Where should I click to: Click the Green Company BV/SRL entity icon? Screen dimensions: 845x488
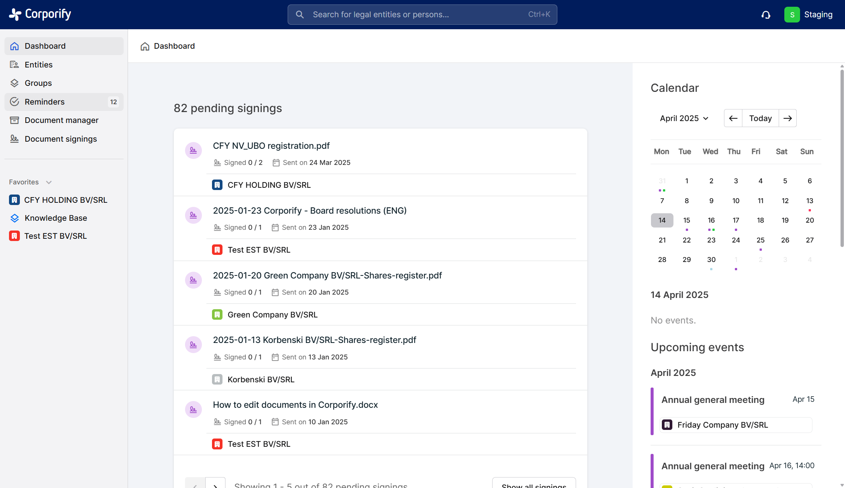point(217,314)
